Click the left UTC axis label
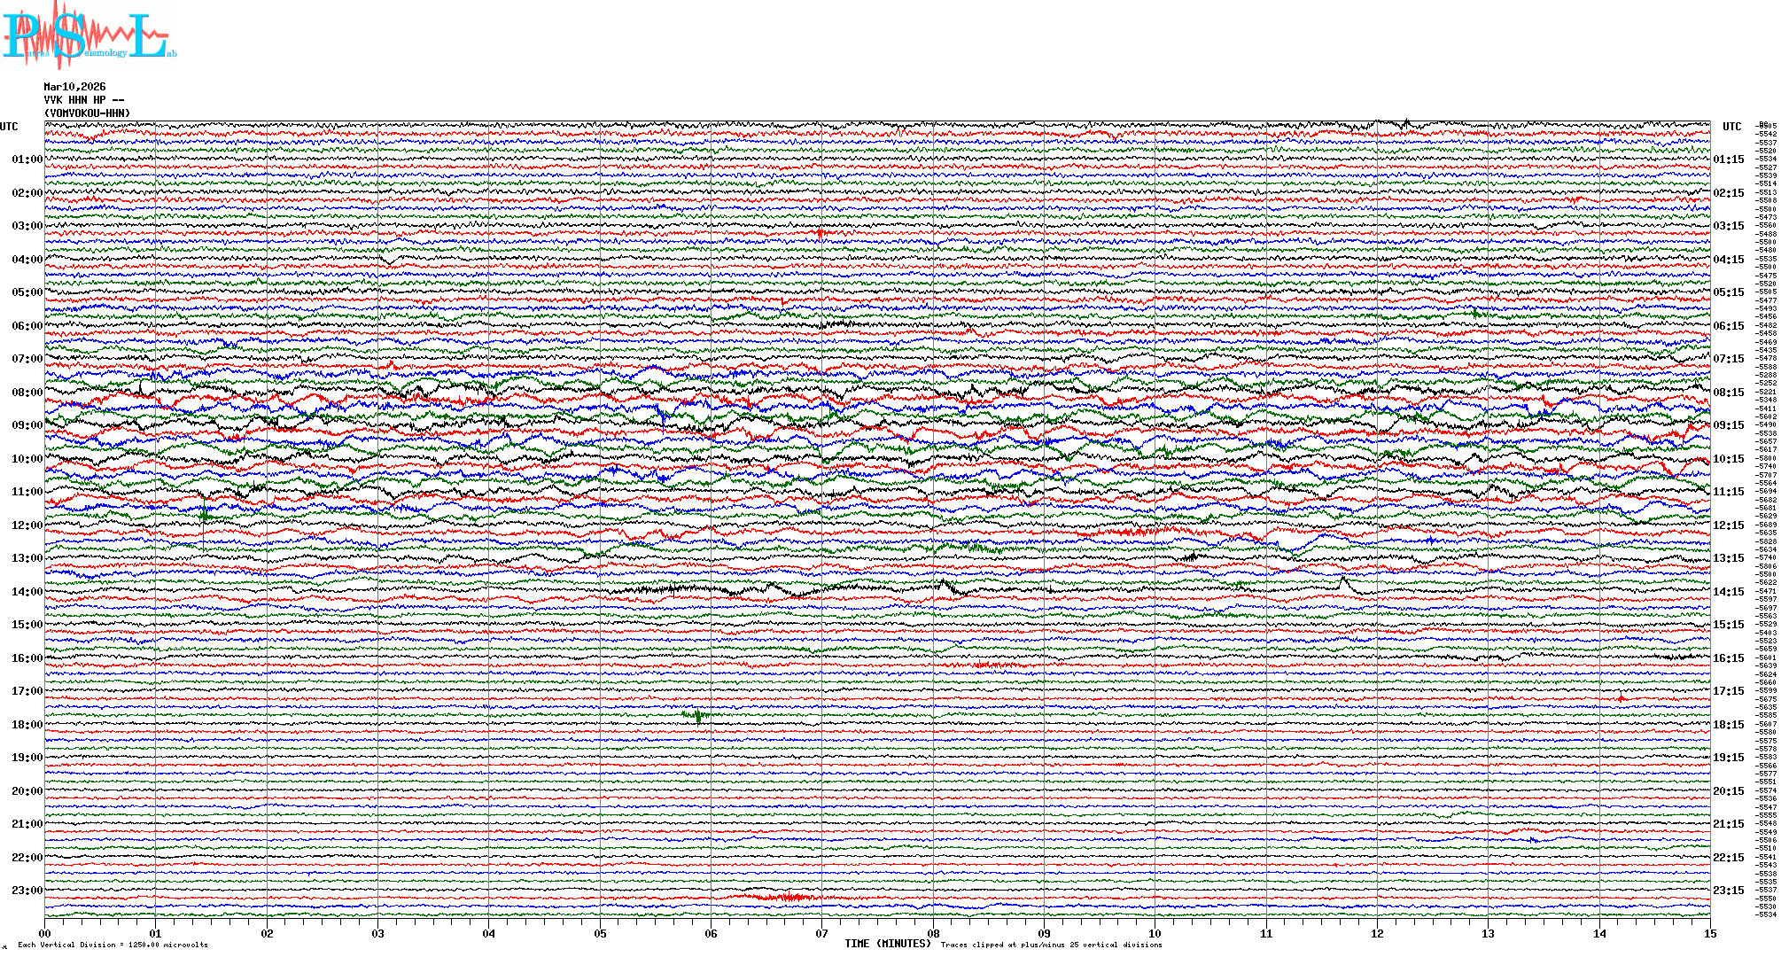The image size is (1781, 957). point(9,127)
